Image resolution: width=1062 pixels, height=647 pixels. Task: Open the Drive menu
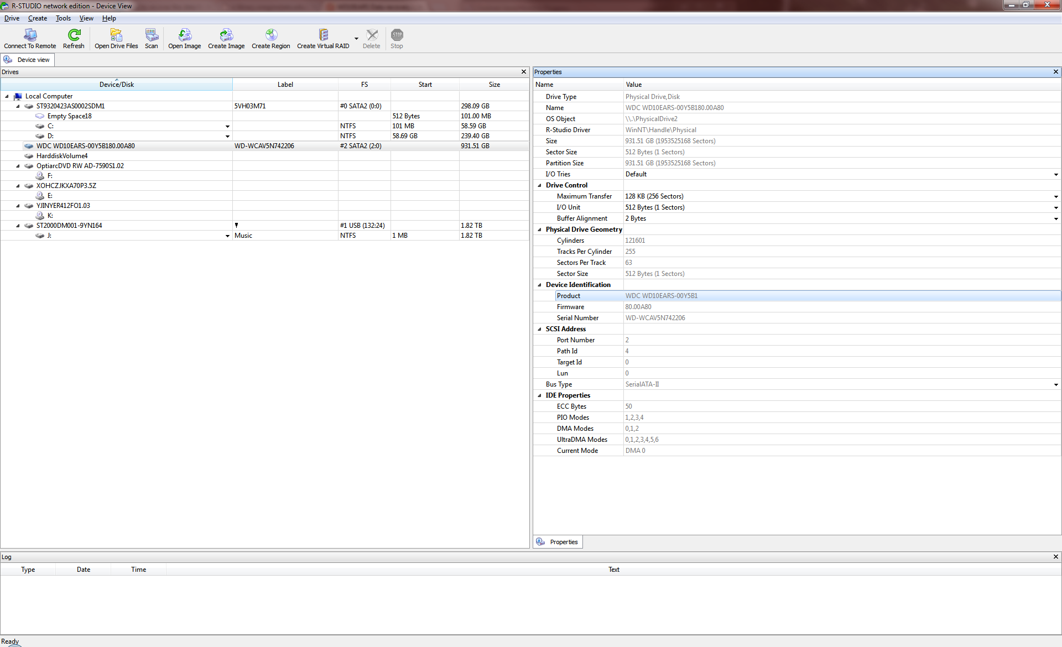click(12, 18)
